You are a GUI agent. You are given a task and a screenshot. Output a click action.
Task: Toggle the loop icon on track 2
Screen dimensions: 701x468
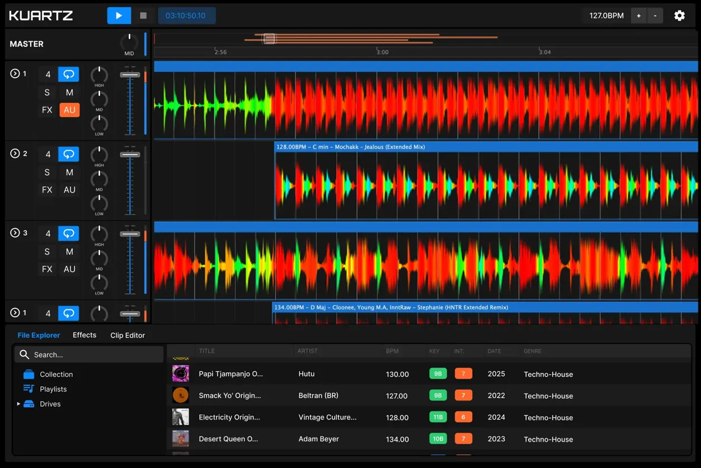click(x=69, y=154)
